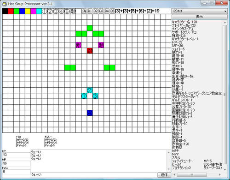
Task: Select the 出自-闇の一族 row
Action: coord(183,76)
